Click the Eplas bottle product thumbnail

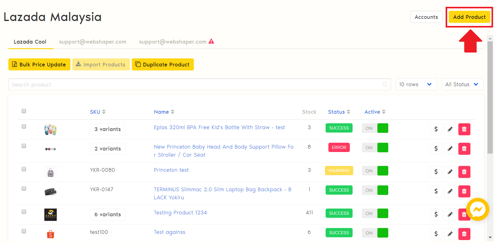(51, 129)
